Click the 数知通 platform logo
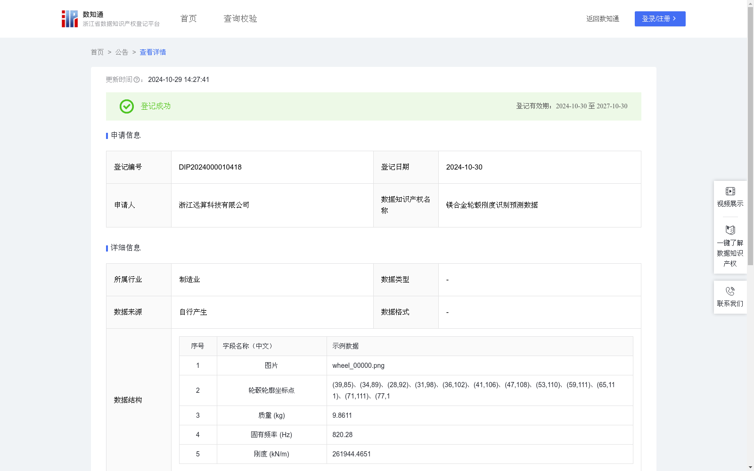The image size is (754, 471). point(69,18)
